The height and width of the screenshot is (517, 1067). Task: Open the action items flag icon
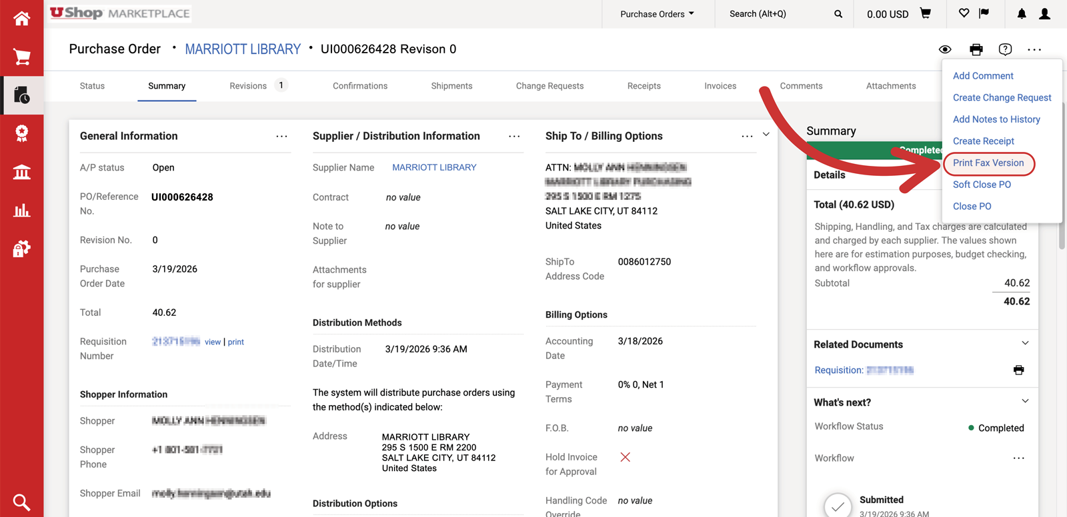click(x=984, y=13)
